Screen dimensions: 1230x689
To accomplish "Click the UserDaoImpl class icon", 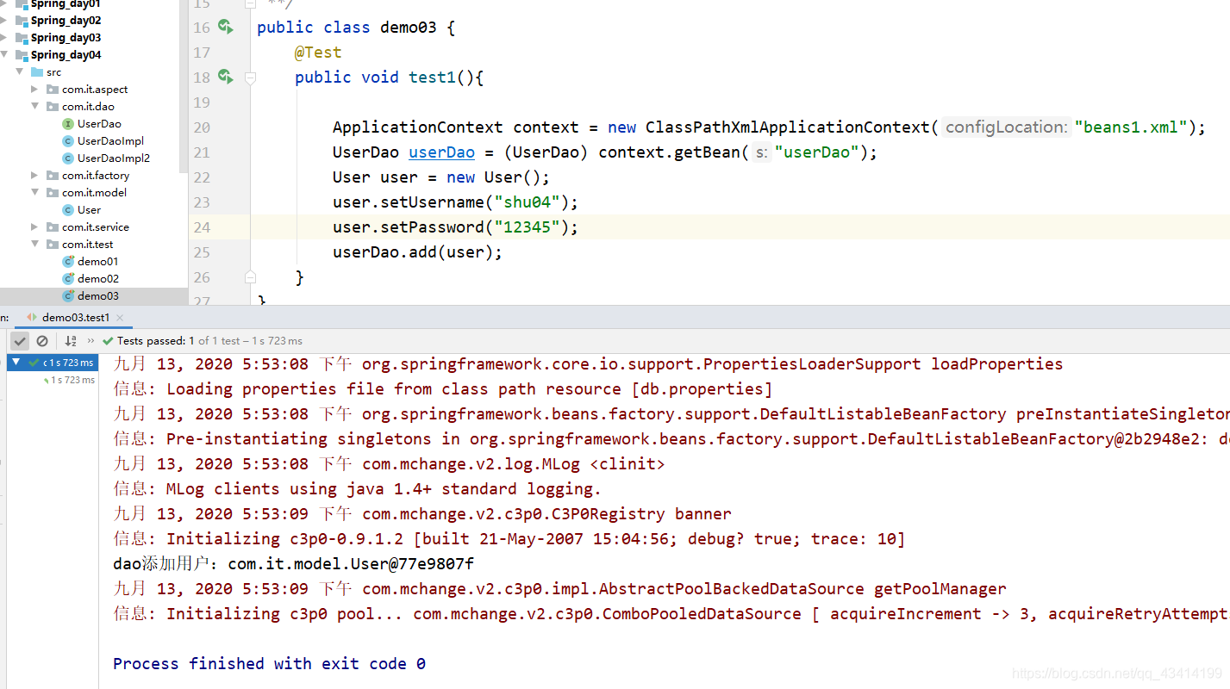I will [68, 140].
